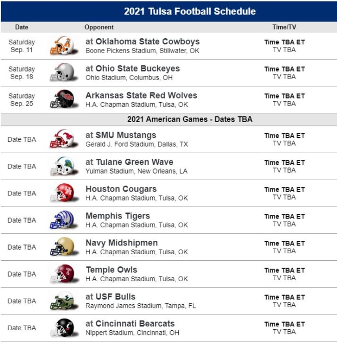The width and height of the screenshot is (337, 343).
Task: Open the at Cincinnati Bearcats link
Action: [x=130, y=324]
